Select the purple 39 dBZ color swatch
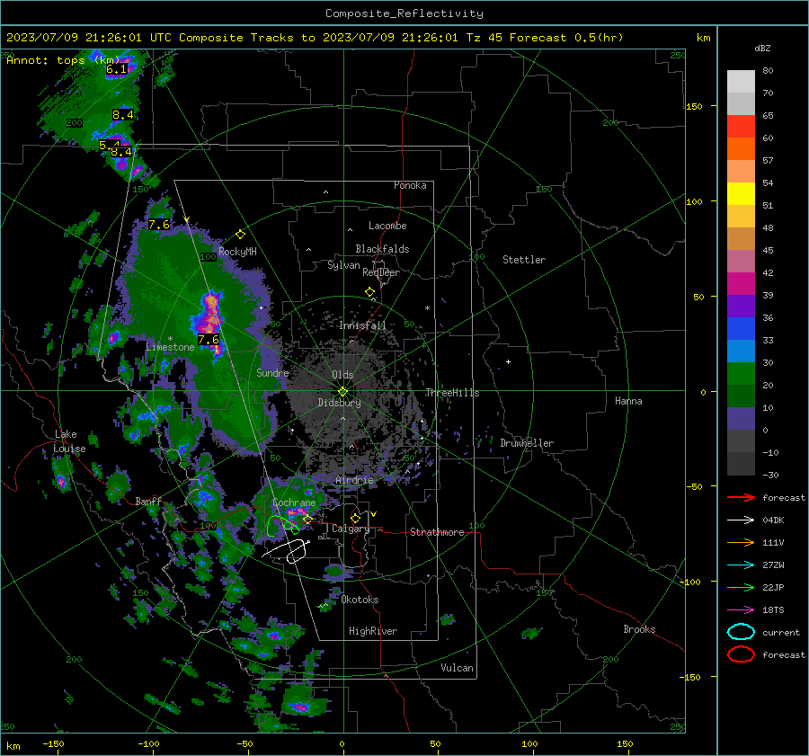The height and width of the screenshot is (756, 809). point(741,306)
